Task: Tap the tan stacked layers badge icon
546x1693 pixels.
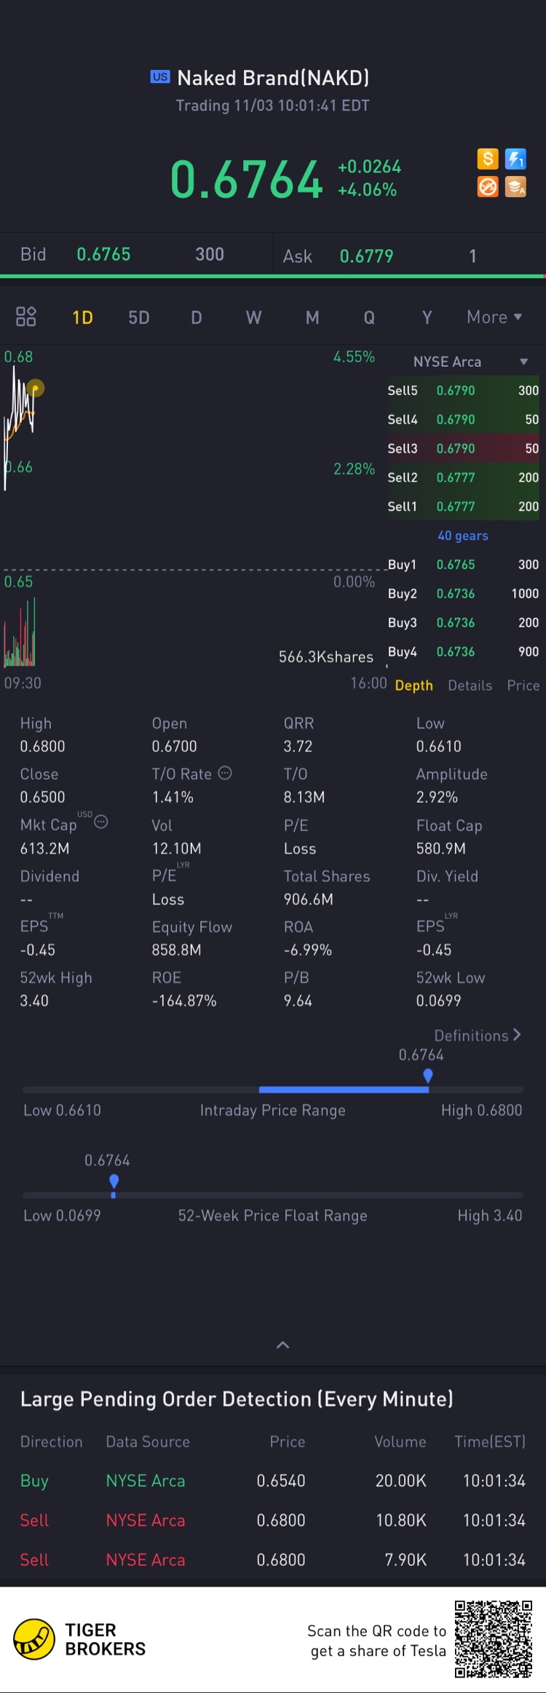Action: (x=516, y=187)
